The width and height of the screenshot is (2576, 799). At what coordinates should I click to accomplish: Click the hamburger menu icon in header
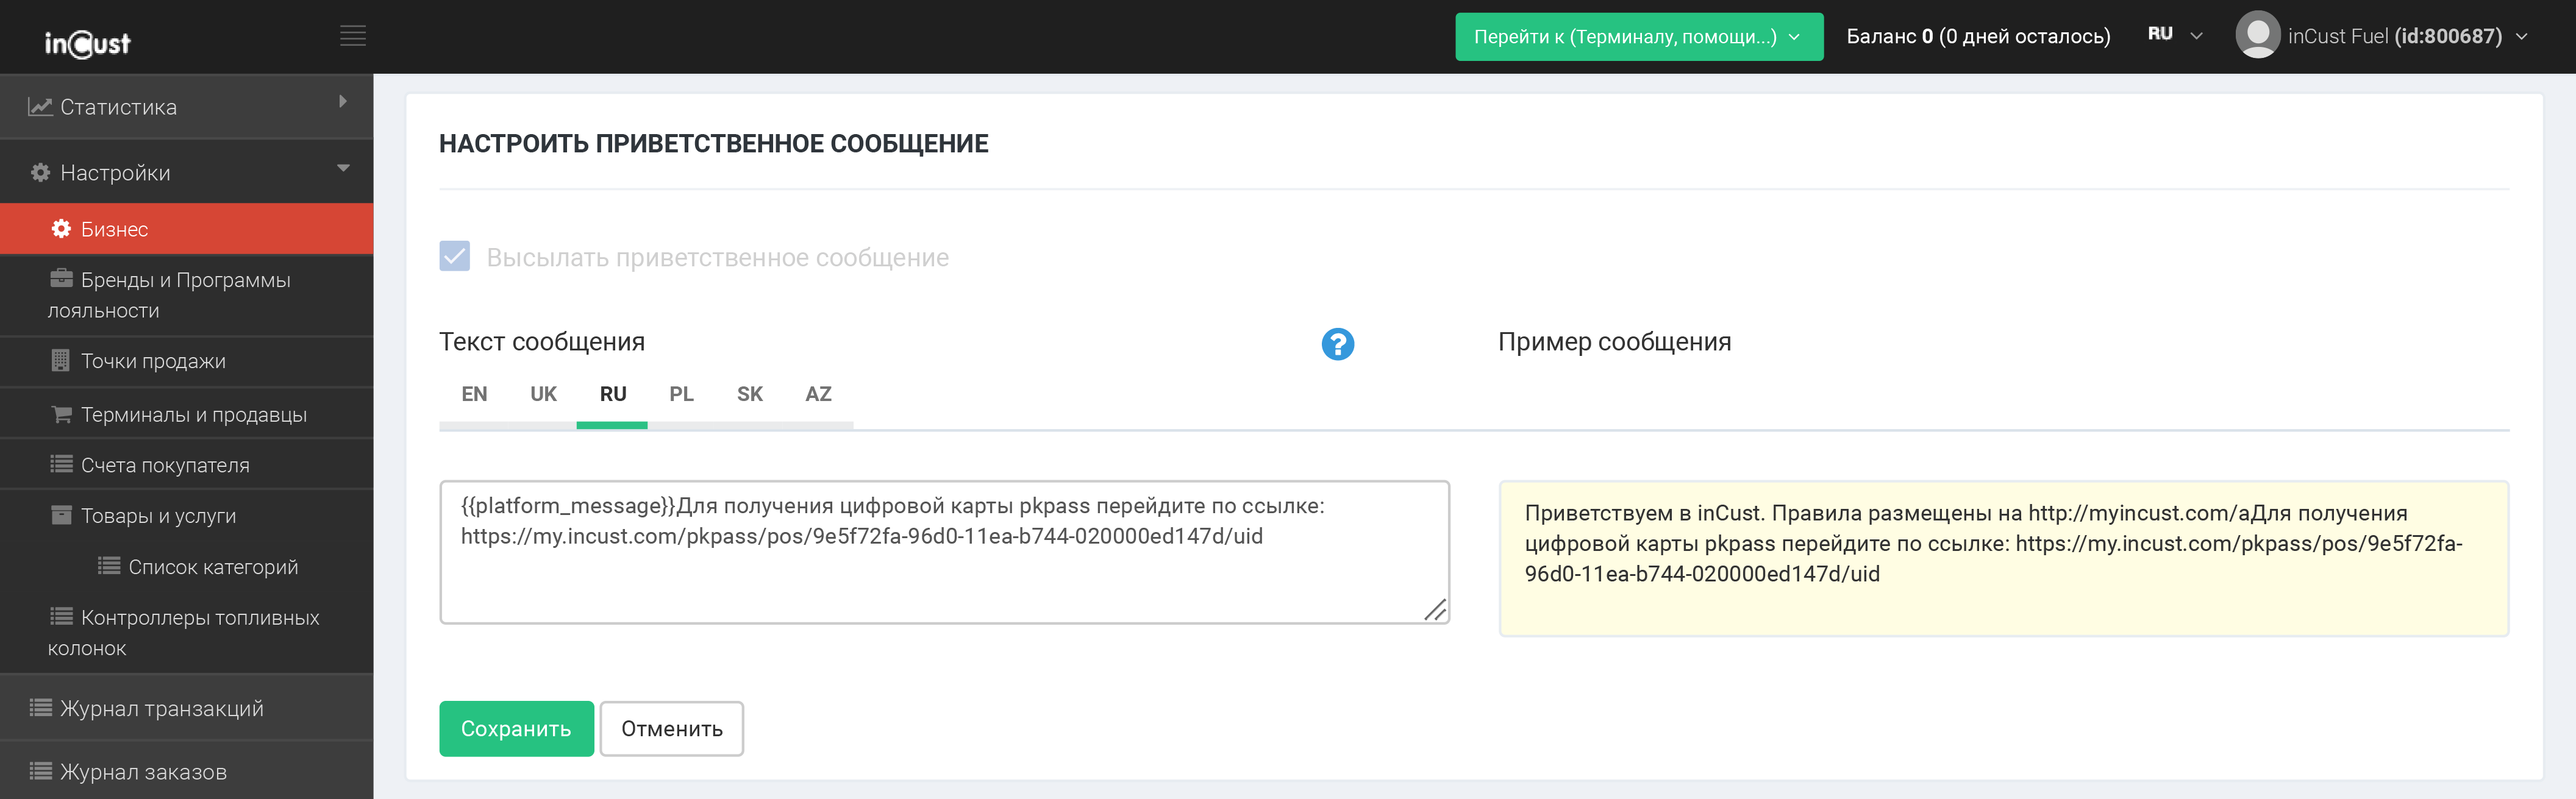click(352, 36)
